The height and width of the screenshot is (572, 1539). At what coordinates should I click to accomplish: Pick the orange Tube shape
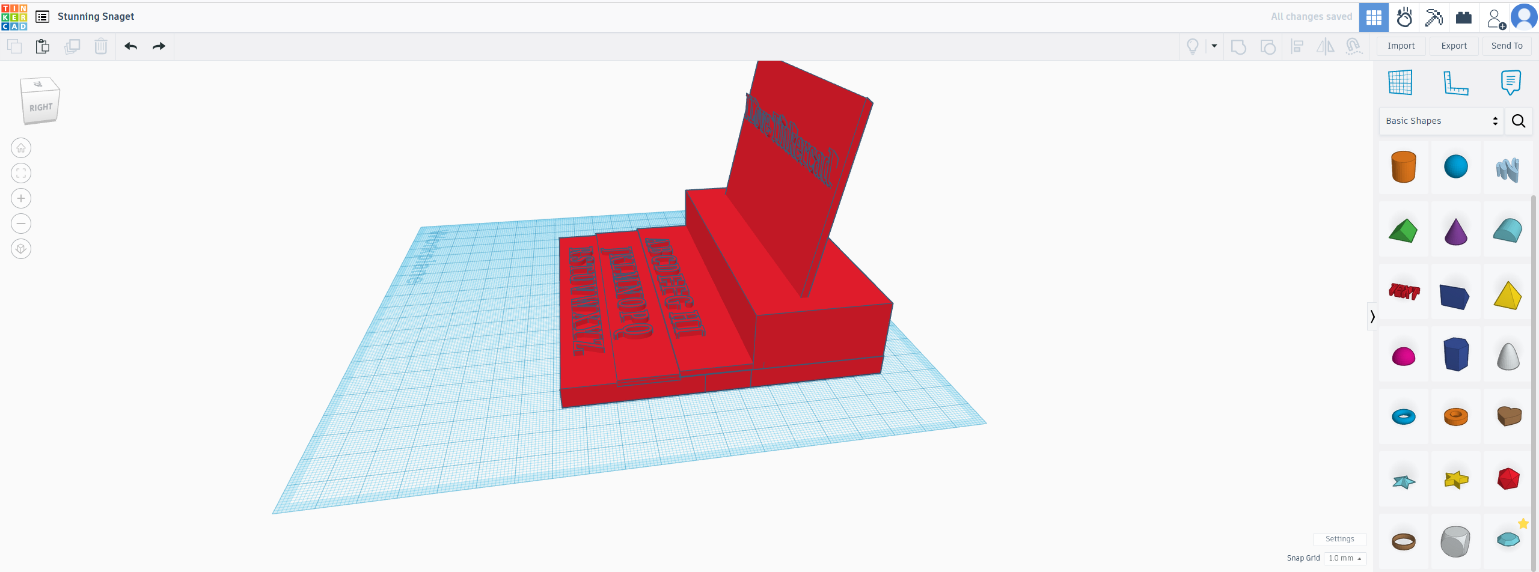(1455, 417)
